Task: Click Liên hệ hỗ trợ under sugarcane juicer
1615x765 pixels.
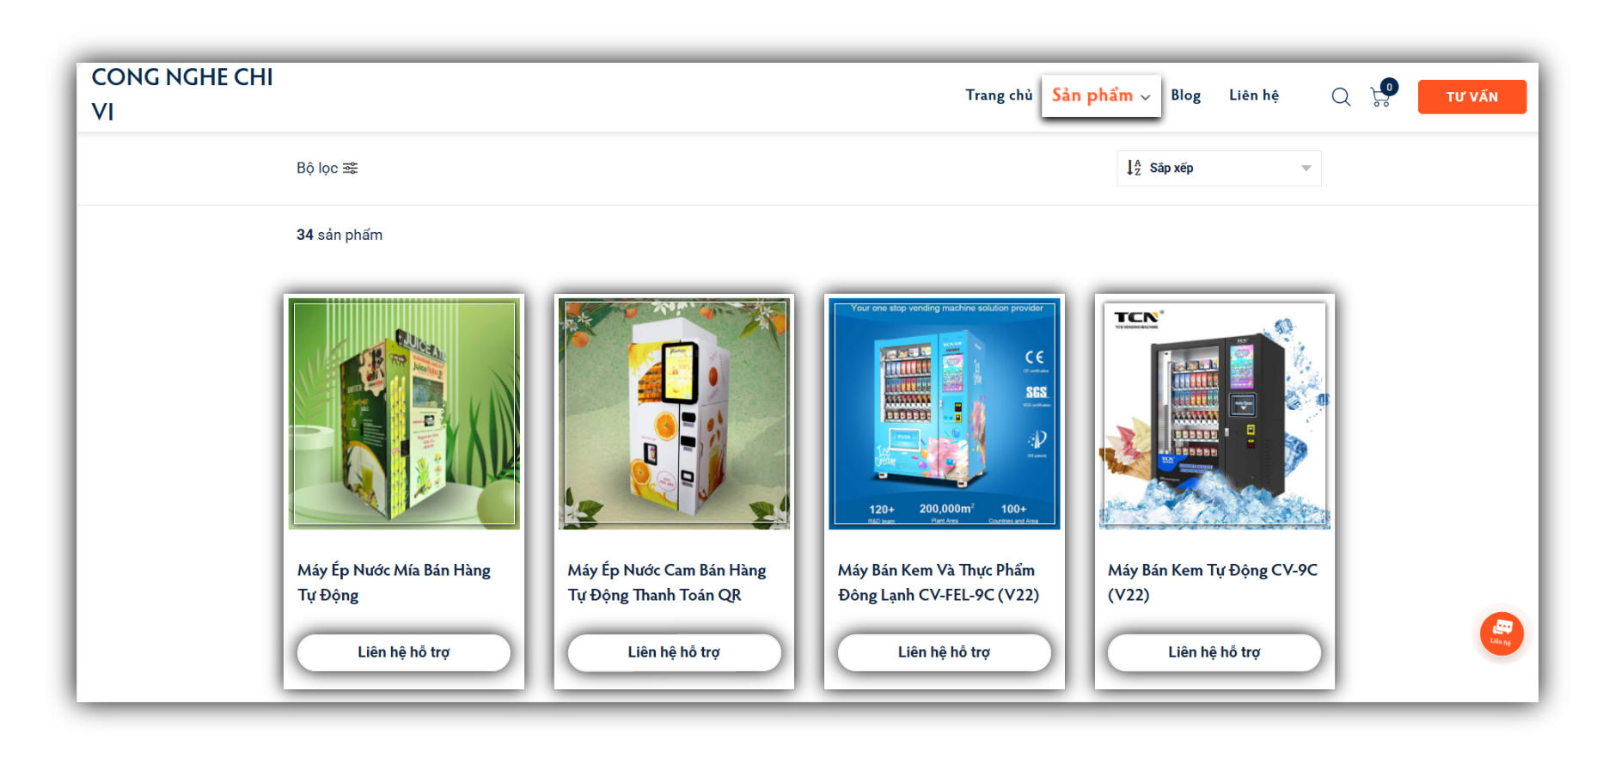Action: [404, 652]
